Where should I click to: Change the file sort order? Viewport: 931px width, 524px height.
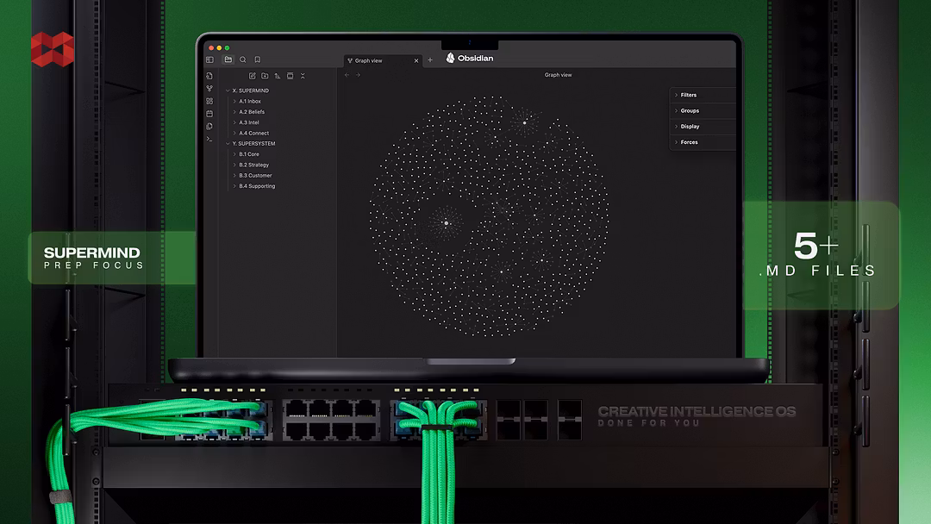278,76
